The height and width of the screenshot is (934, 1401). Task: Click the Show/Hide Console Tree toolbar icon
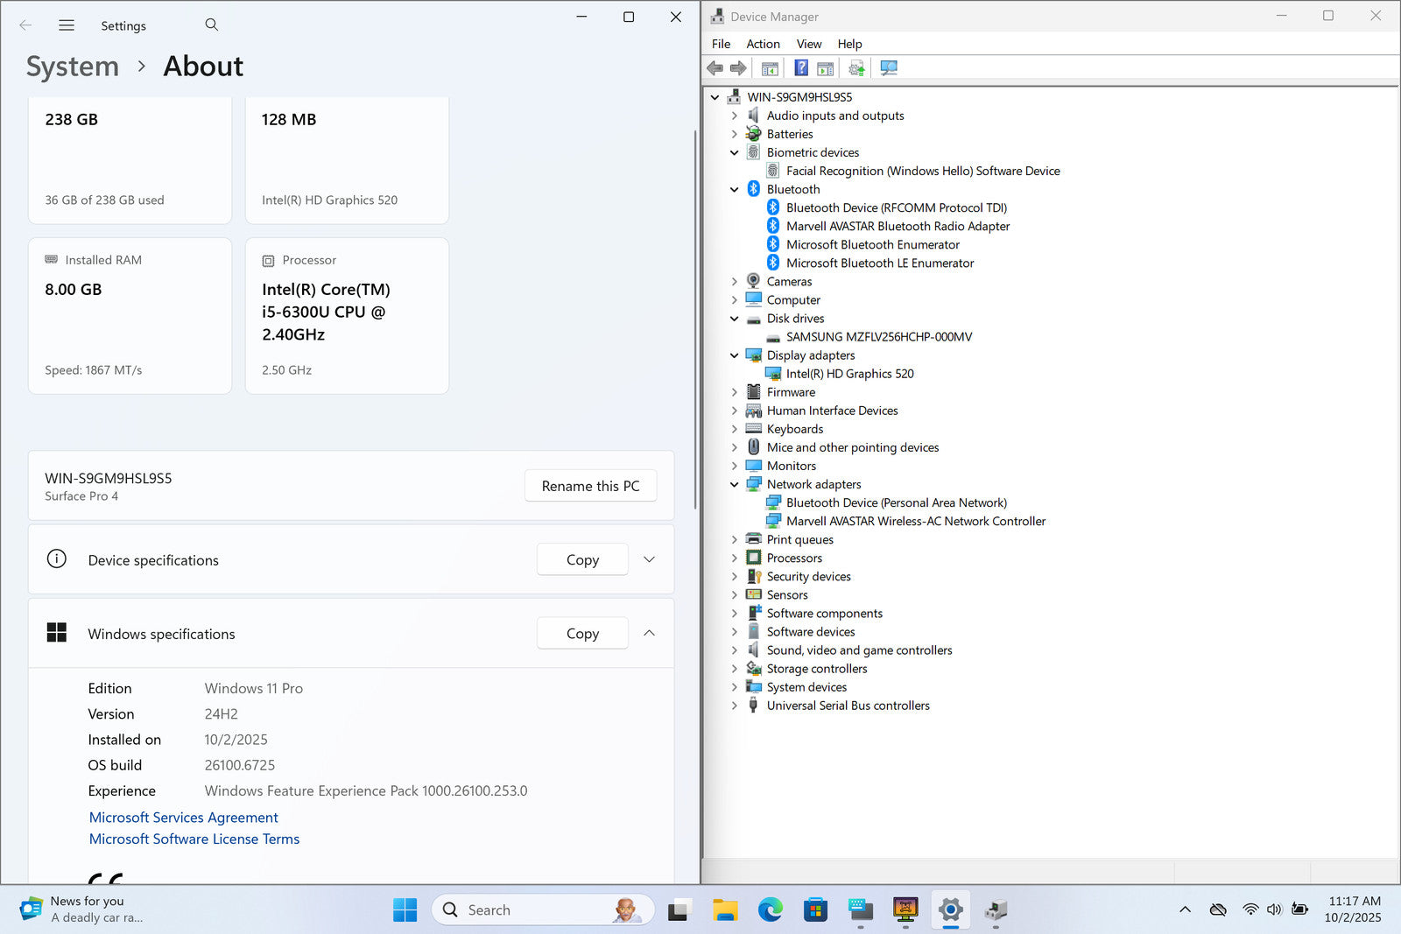click(770, 68)
